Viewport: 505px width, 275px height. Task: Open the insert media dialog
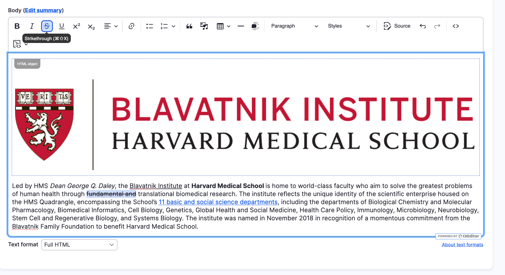pyautogui.click(x=204, y=26)
